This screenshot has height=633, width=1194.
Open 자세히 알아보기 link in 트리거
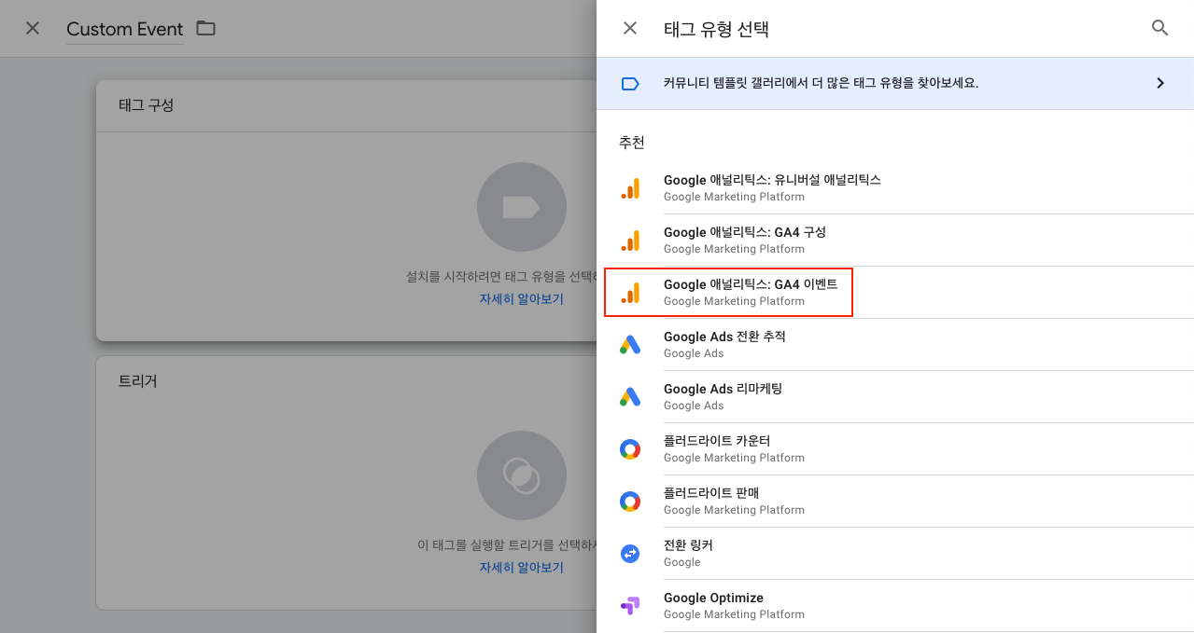pos(522,568)
